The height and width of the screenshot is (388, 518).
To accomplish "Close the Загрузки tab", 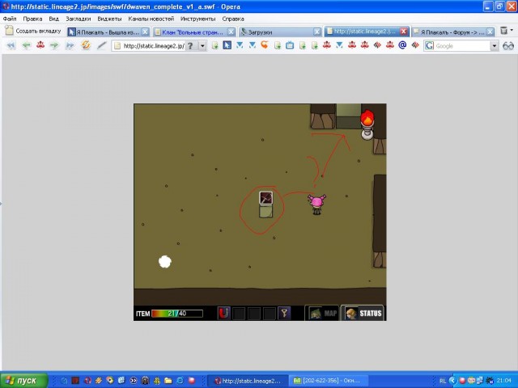I will pyautogui.click(x=316, y=32).
